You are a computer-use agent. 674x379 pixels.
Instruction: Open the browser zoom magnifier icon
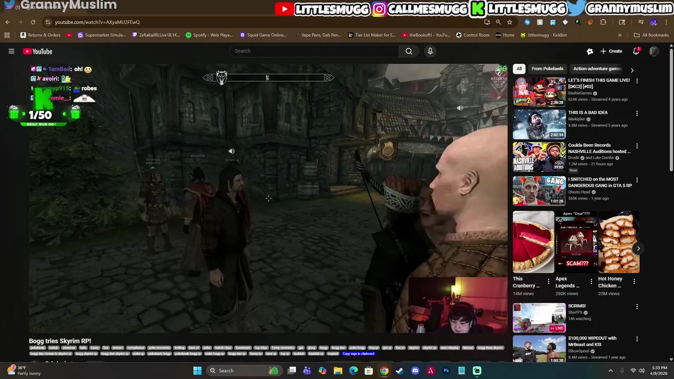pyautogui.click(x=498, y=22)
